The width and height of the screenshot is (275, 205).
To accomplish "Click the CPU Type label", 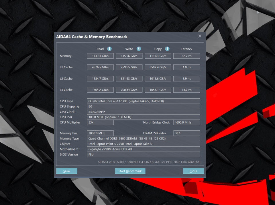I will tap(66, 101).
